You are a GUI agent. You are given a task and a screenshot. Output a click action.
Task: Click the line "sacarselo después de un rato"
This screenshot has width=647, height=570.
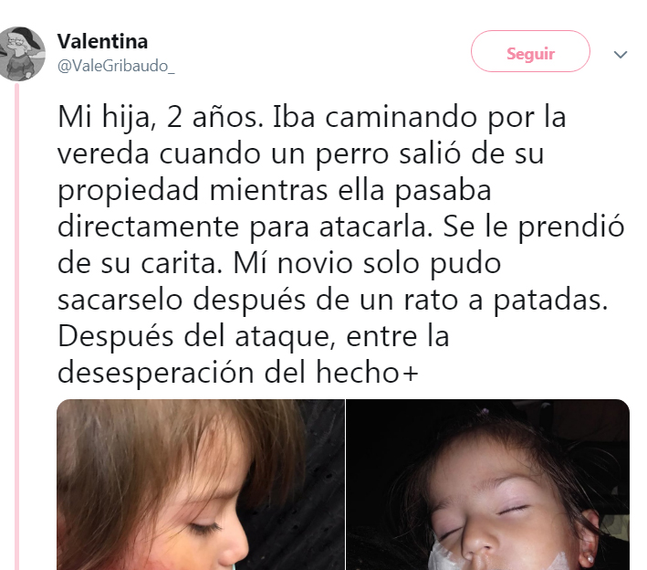tap(332, 300)
